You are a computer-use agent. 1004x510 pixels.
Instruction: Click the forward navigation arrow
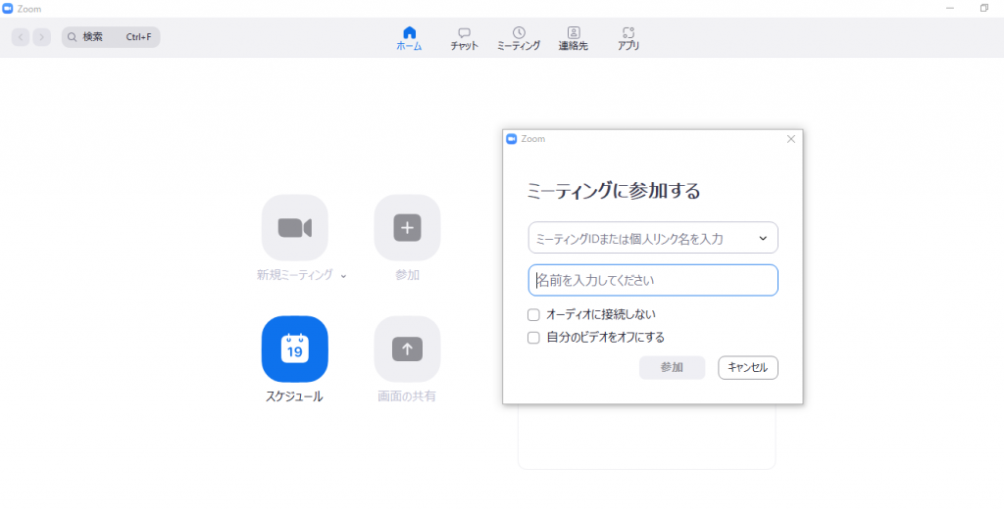[41, 37]
